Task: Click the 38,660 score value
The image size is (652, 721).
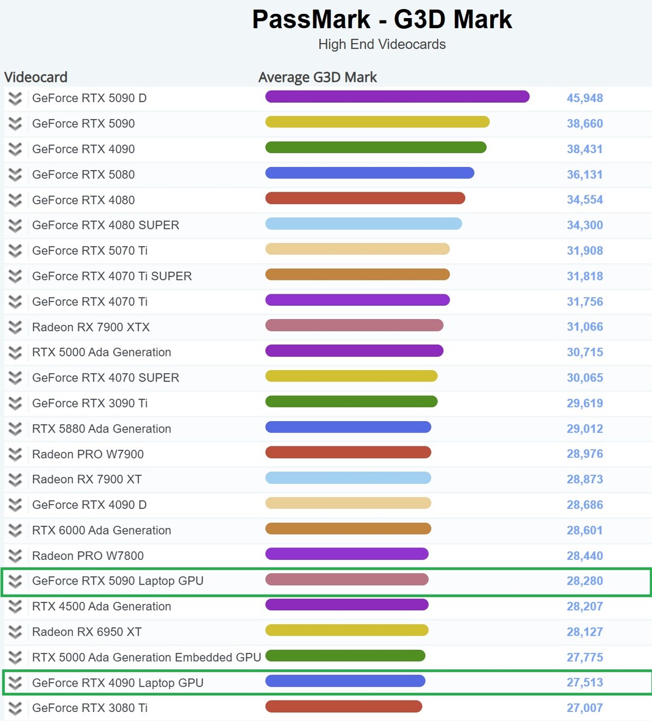Action: point(585,124)
